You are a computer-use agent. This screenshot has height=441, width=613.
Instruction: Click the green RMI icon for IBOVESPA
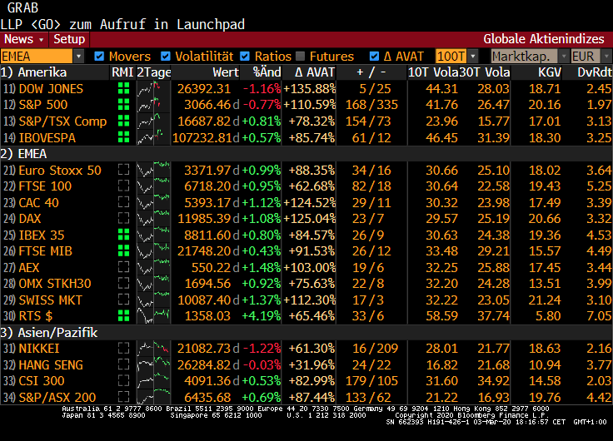coord(124,137)
